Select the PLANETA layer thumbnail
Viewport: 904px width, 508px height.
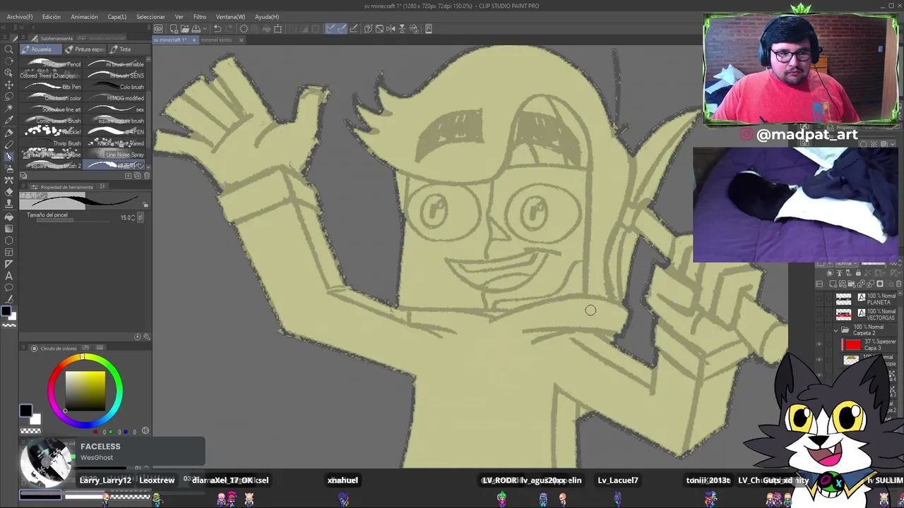843,299
